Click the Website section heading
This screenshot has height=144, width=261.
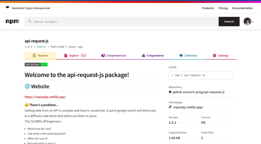tap(40, 86)
